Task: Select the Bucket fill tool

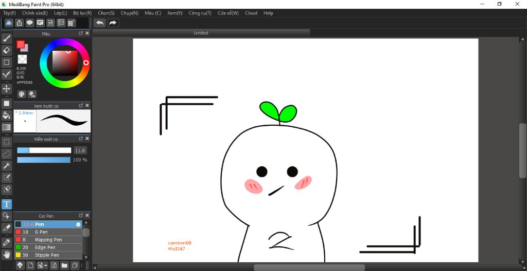Action: pos(6,115)
